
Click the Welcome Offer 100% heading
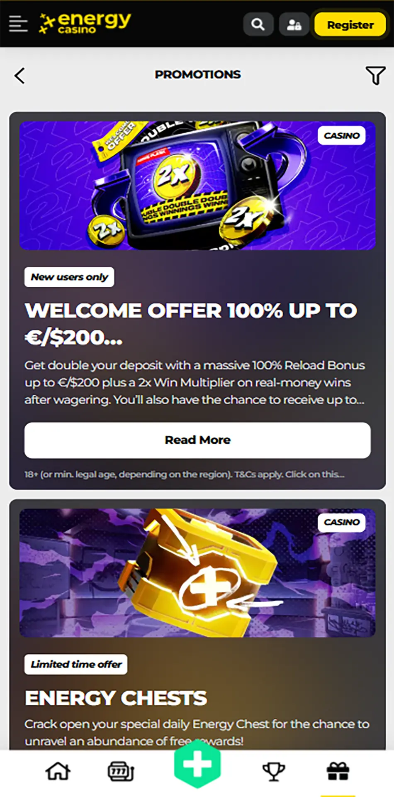pyautogui.click(x=191, y=324)
